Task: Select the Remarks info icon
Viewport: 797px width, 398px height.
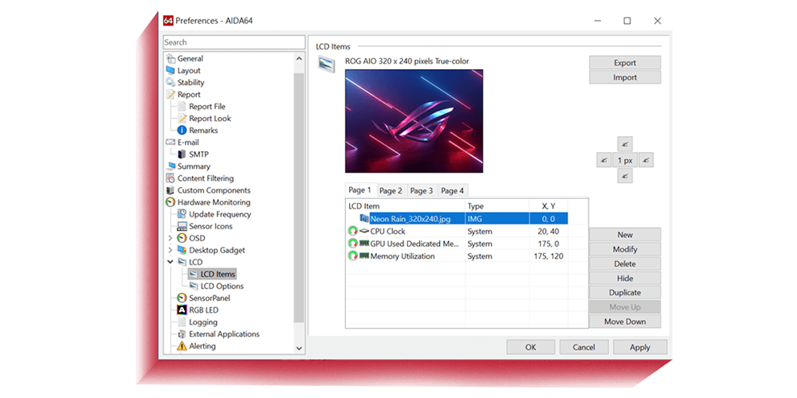Action: [182, 131]
